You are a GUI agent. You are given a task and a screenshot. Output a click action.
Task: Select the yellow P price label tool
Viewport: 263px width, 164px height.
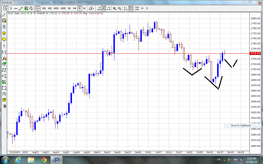(x=4, y=100)
